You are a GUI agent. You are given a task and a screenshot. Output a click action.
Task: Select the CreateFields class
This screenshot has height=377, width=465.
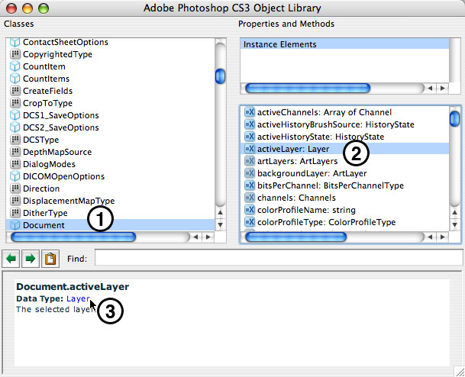coord(48,91)
